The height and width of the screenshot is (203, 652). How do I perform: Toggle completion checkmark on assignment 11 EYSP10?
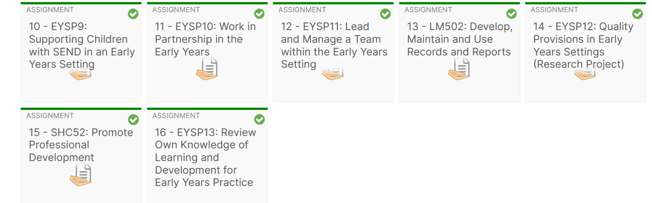(259, 14)
